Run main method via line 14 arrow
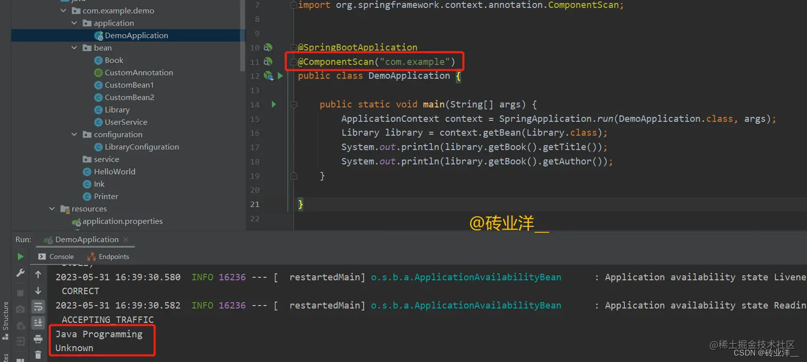 (274, 104)
